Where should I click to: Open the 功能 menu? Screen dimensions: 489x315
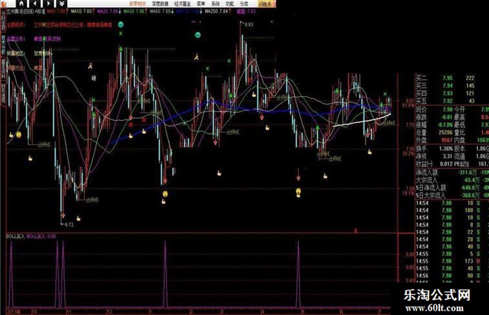tap(230, 4)
